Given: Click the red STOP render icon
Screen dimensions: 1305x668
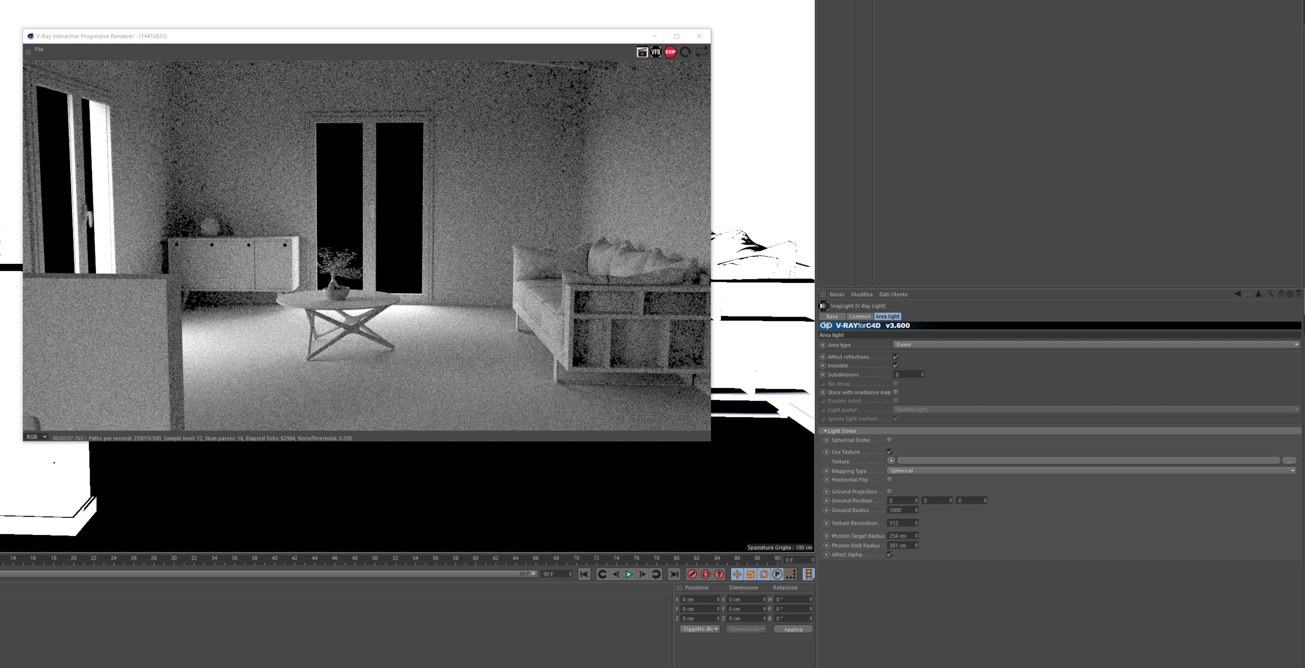Looking at the screenshot, I should [670, 52].
